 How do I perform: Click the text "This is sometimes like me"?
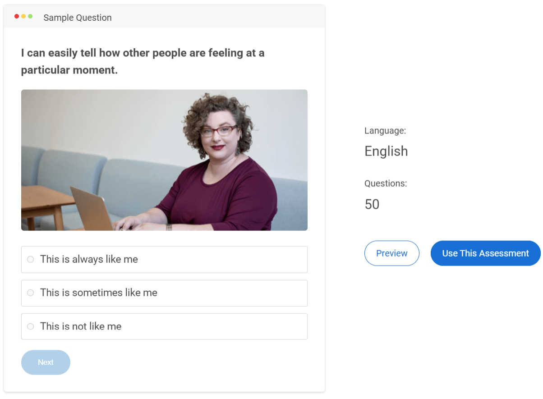[97, 293]
